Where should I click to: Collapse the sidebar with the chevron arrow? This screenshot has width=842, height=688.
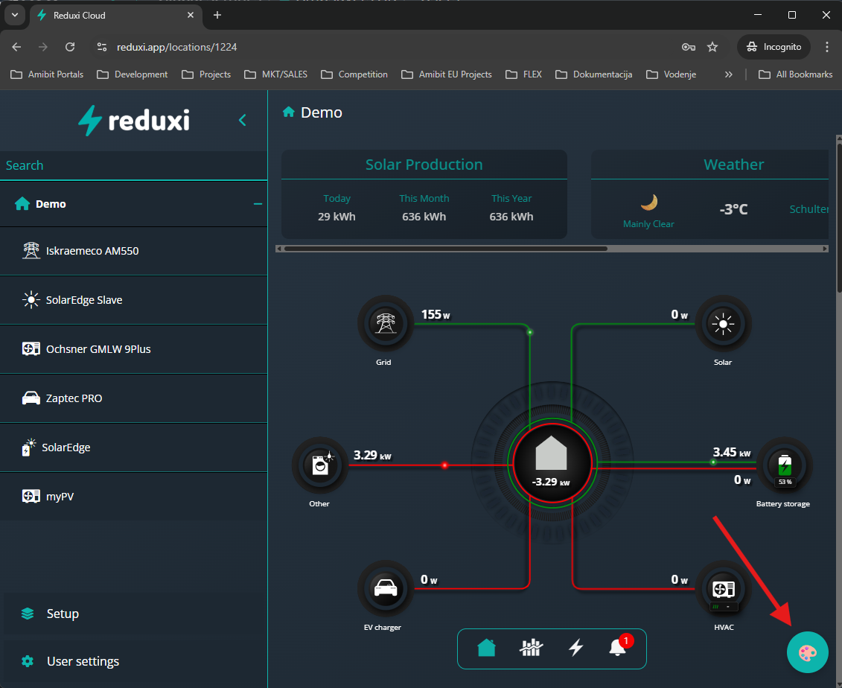click(x=243, y=120)
